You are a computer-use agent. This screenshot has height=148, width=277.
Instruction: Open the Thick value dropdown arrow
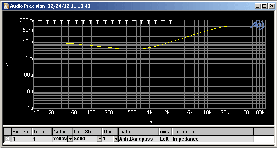click(x=116, y=139)
